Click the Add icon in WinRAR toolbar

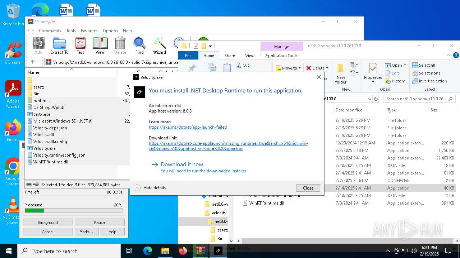tap(38, 46)
